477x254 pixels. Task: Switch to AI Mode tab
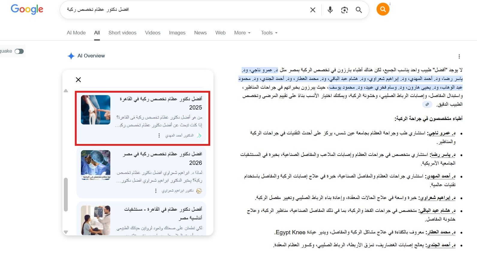click(x=76, y=33)
